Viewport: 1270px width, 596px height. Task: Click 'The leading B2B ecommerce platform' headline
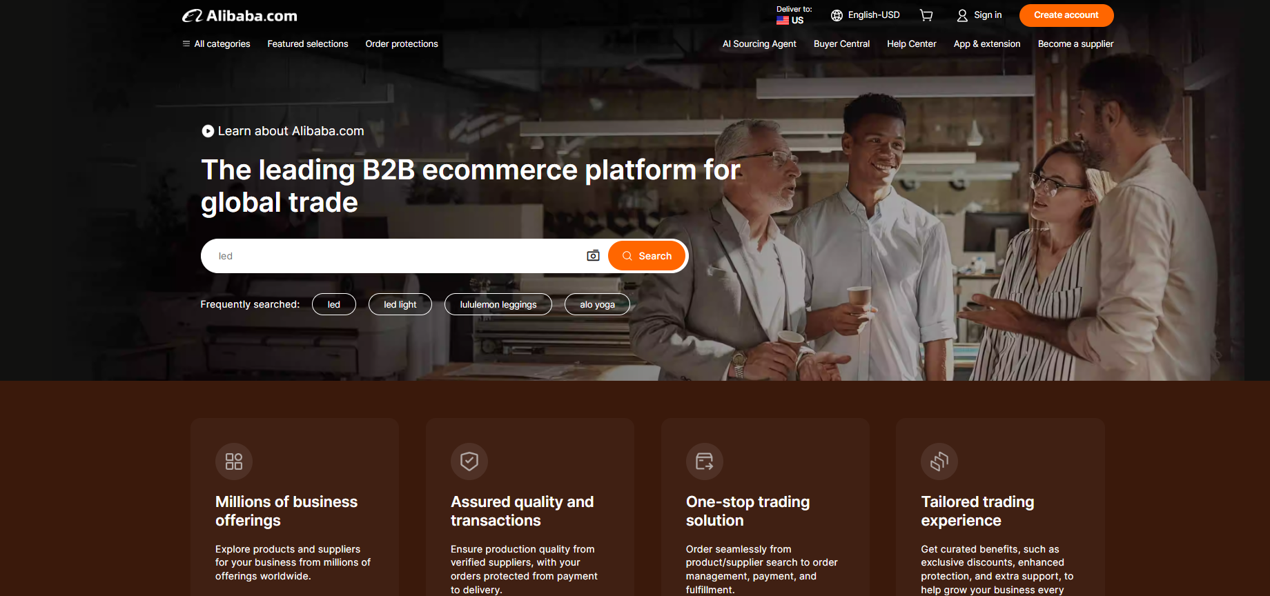tap(471, 186)
